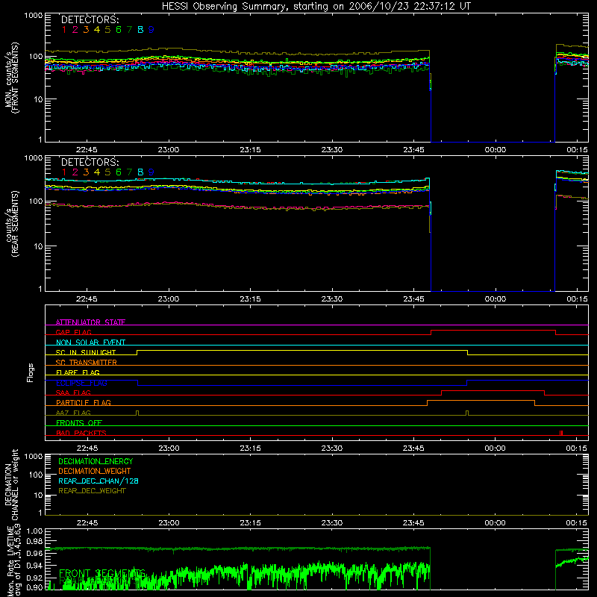
Task: Click the Flags axis title
Action: [x=31, y=372]
